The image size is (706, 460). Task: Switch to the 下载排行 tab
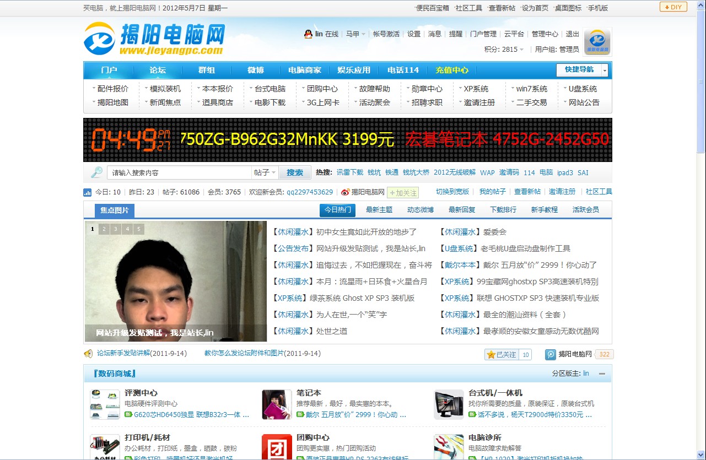click(x=503, y=210)
